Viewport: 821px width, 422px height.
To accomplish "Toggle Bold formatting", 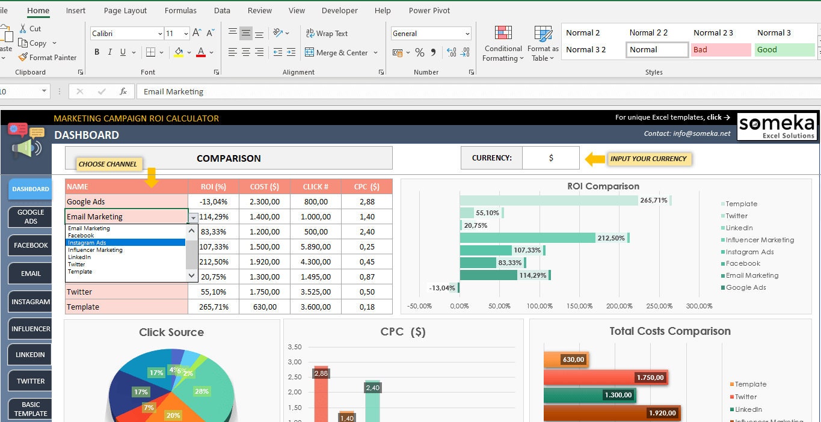I will tap(96, 52).
